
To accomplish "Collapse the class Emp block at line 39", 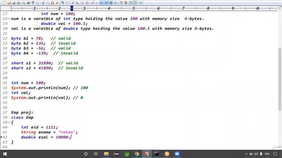I will tap(9, 122).
